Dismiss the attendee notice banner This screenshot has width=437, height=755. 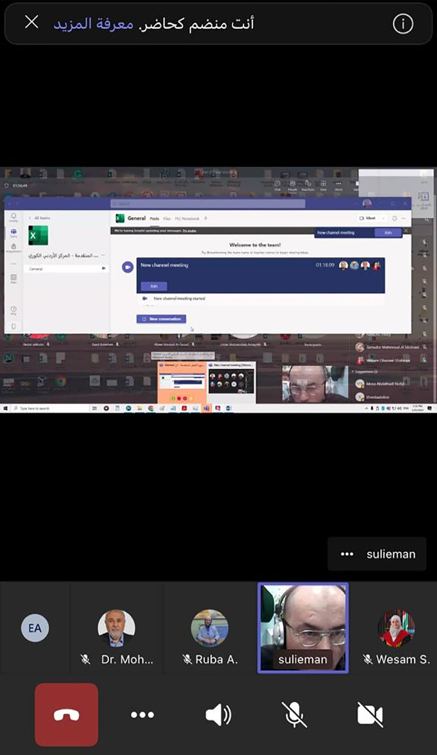click(31, 22)
